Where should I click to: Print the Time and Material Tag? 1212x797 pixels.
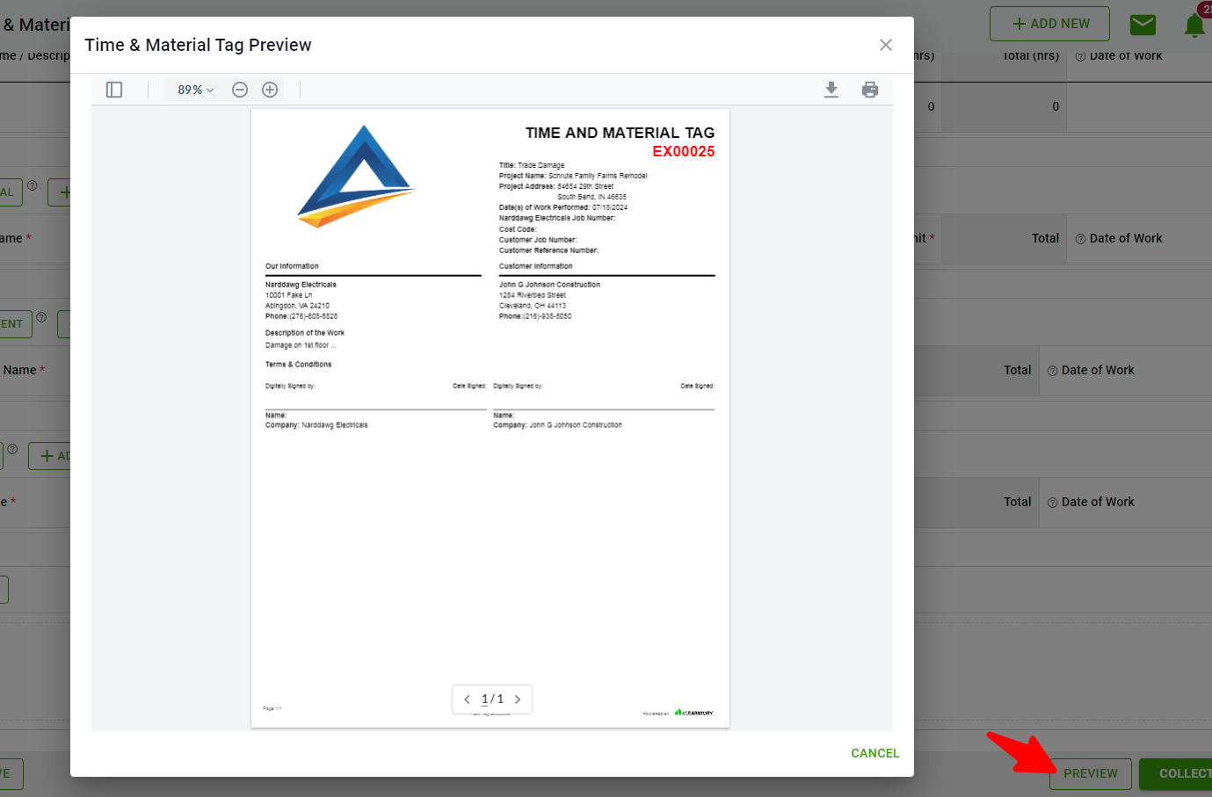tap(870, 90)
